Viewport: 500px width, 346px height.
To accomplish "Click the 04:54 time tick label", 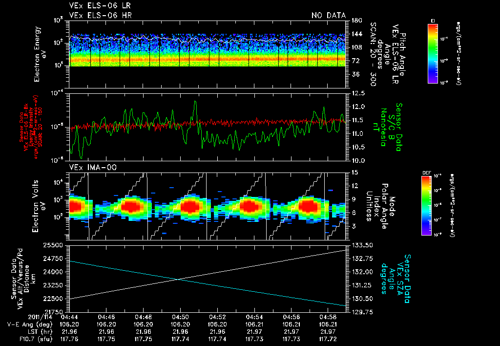I will (x=254, y=317).
